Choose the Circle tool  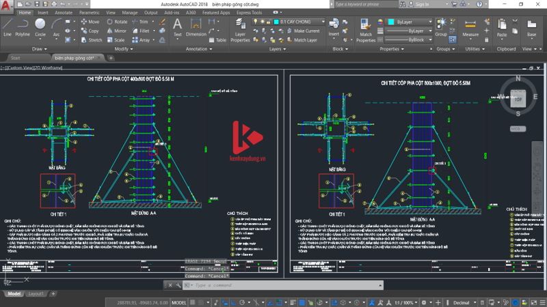tap(40, 26)
